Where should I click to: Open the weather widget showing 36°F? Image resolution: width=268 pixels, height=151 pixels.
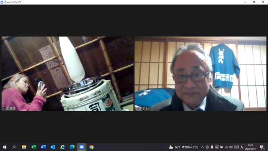[183, 147]
